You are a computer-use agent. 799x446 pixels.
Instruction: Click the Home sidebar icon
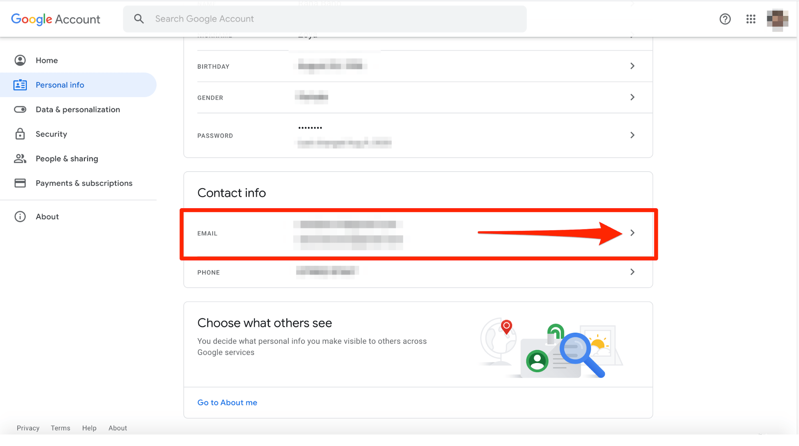point(19,60)
